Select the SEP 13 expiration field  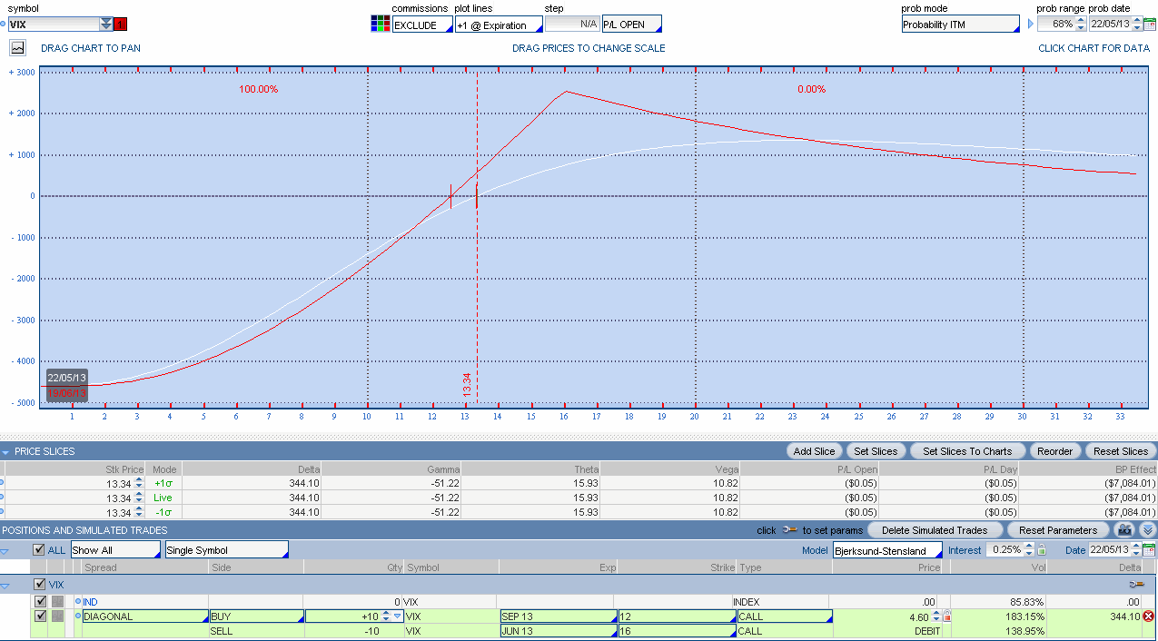[x=556, y=616]
